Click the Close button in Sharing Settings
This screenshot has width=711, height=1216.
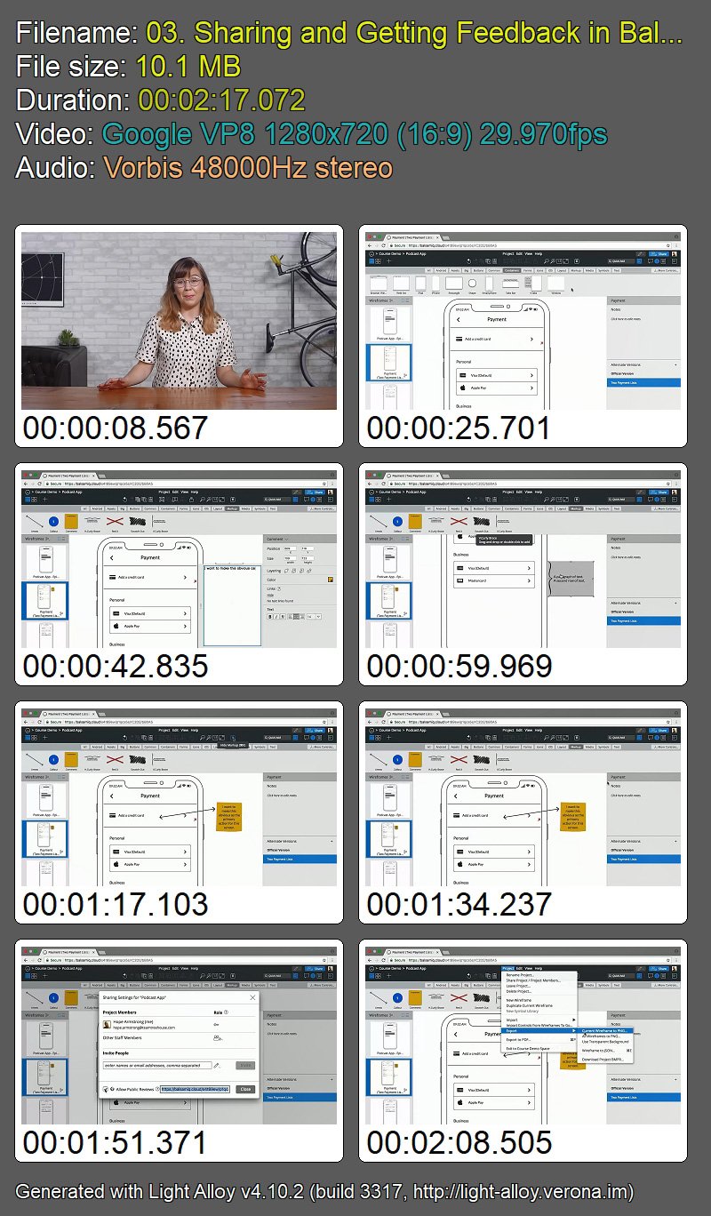pyautogui.click(x=245, y=1089)
